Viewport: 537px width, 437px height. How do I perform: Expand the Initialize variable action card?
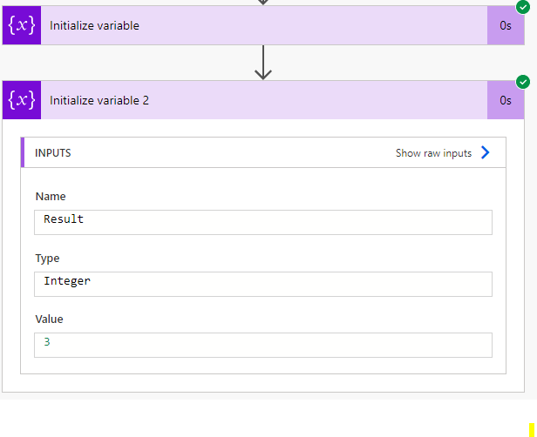pyautogui.click(x=263, y=25)
